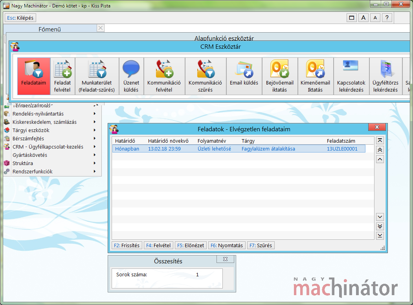The height and width of the screenshot is (305, 413).
Task: Open Kommunikáció szűrés icon
Action: [x=205, y=76]
